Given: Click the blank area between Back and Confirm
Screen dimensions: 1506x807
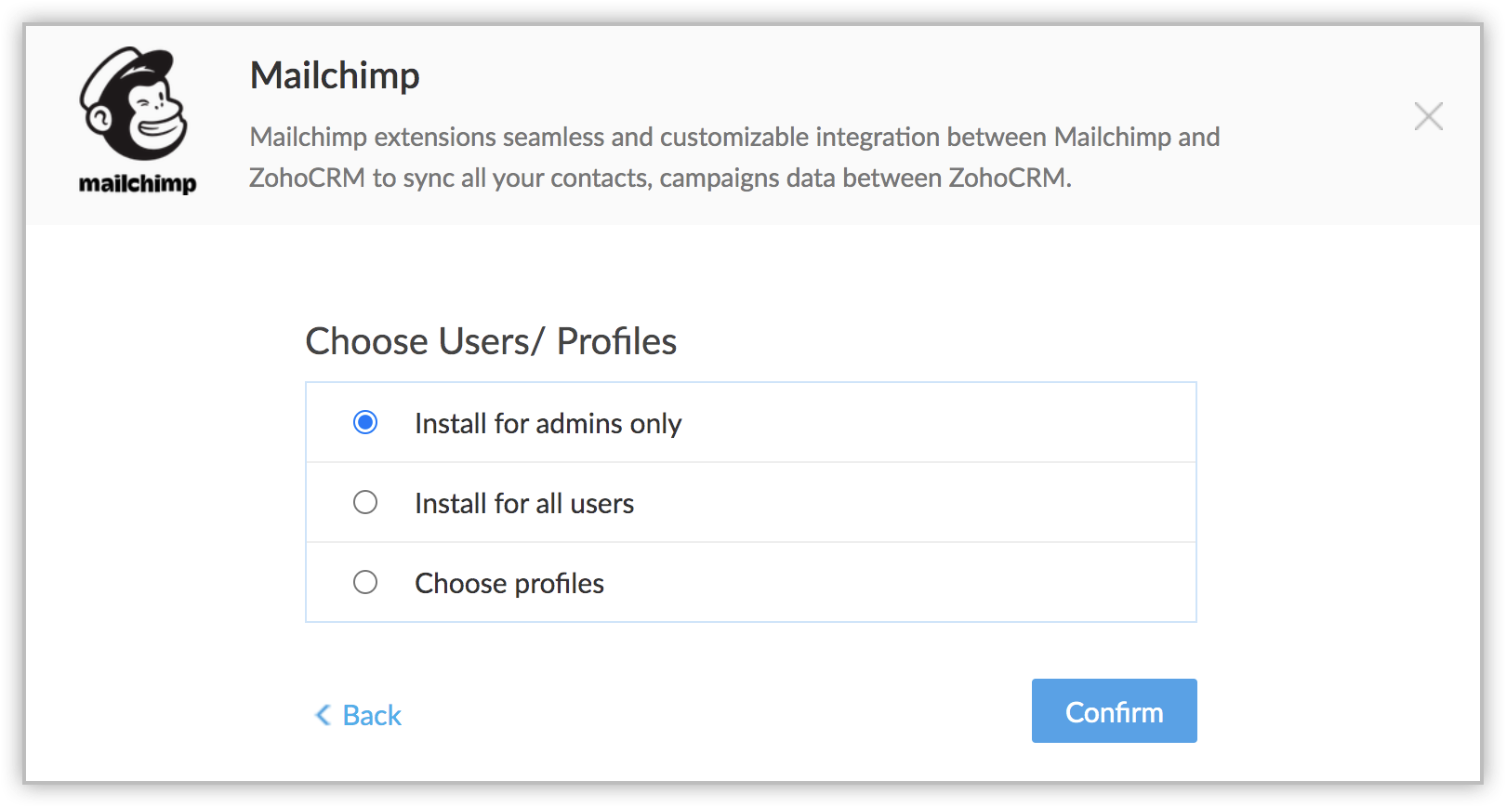Looking at the screenshot, I should click(716, 713).
